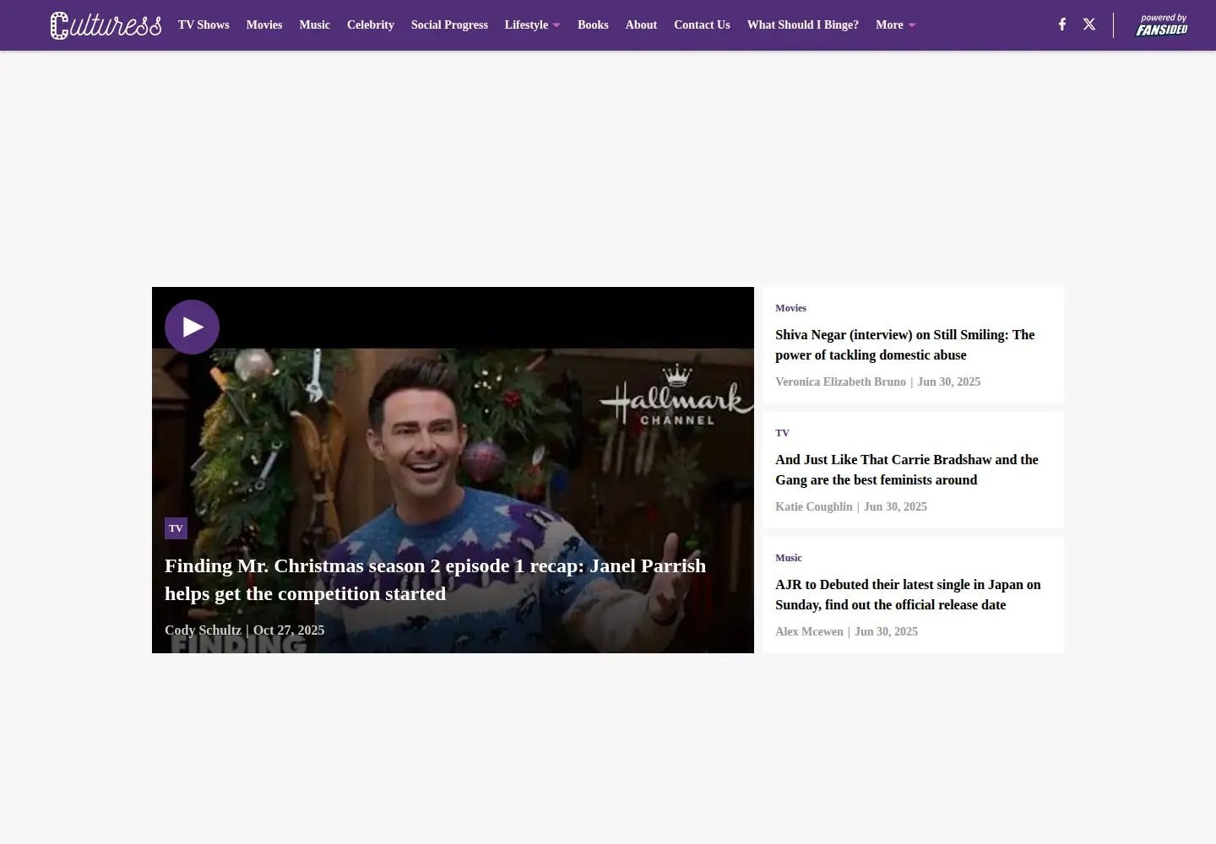Image resolution: width=1216 pixels, height=844 pixels.
Task: View Veronica Elizabeth Bruno's author page
Action: 840,382
